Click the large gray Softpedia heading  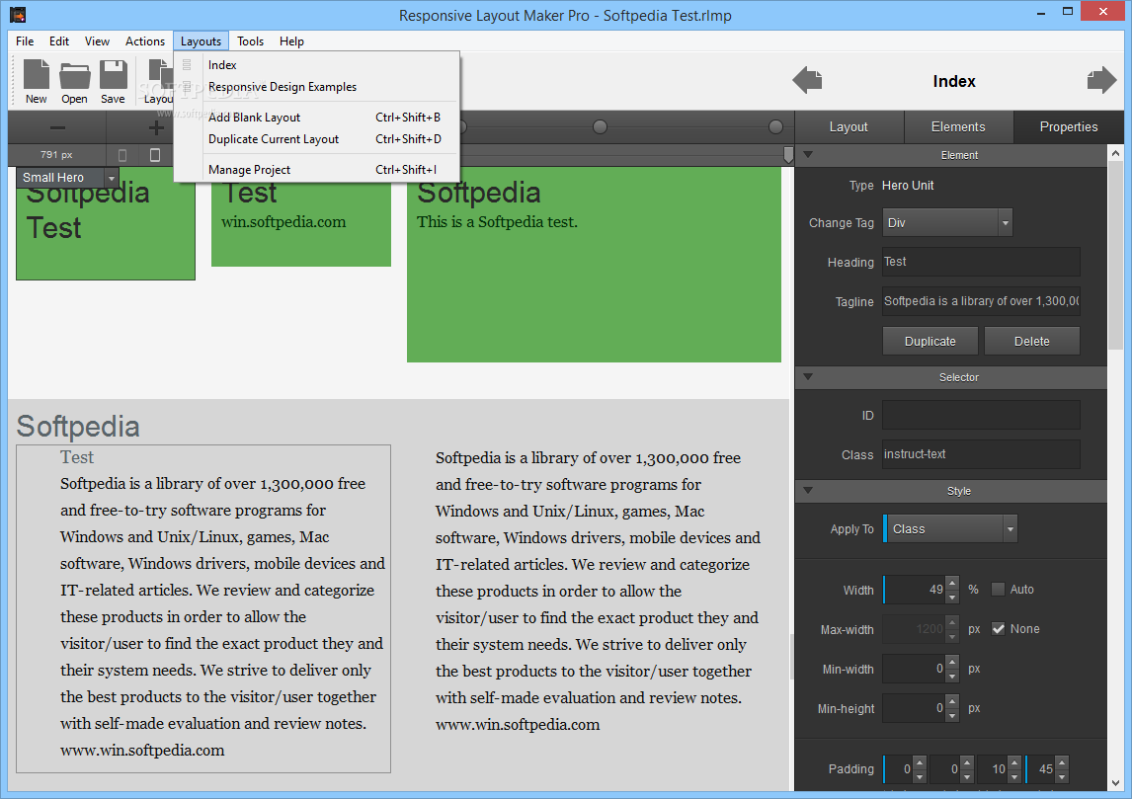point(78,427)
